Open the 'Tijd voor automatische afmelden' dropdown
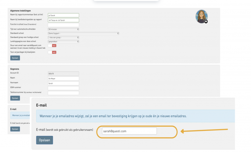The height and width of the screenshot is (152, 251). click(63, 29)
